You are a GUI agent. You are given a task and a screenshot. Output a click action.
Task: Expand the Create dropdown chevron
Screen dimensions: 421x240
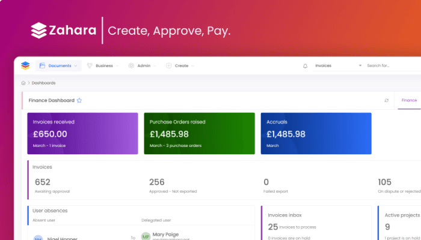[x=193, y=66]
